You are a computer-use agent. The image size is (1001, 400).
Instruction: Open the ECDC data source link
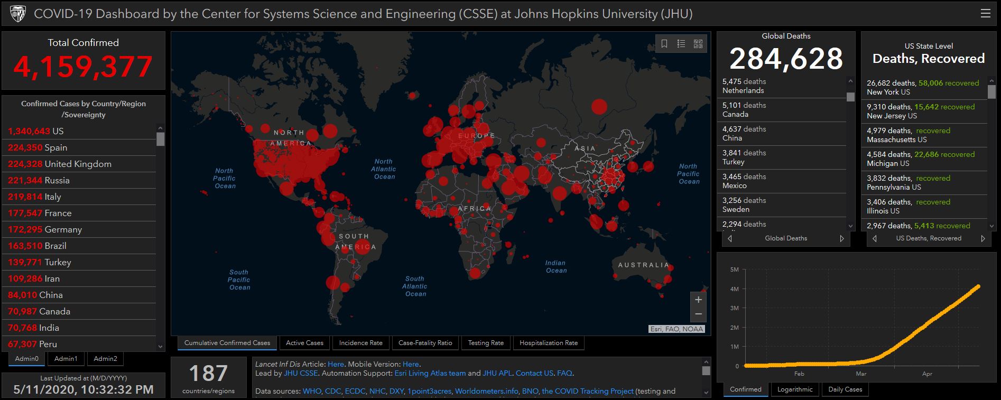[x=355, y=392]
